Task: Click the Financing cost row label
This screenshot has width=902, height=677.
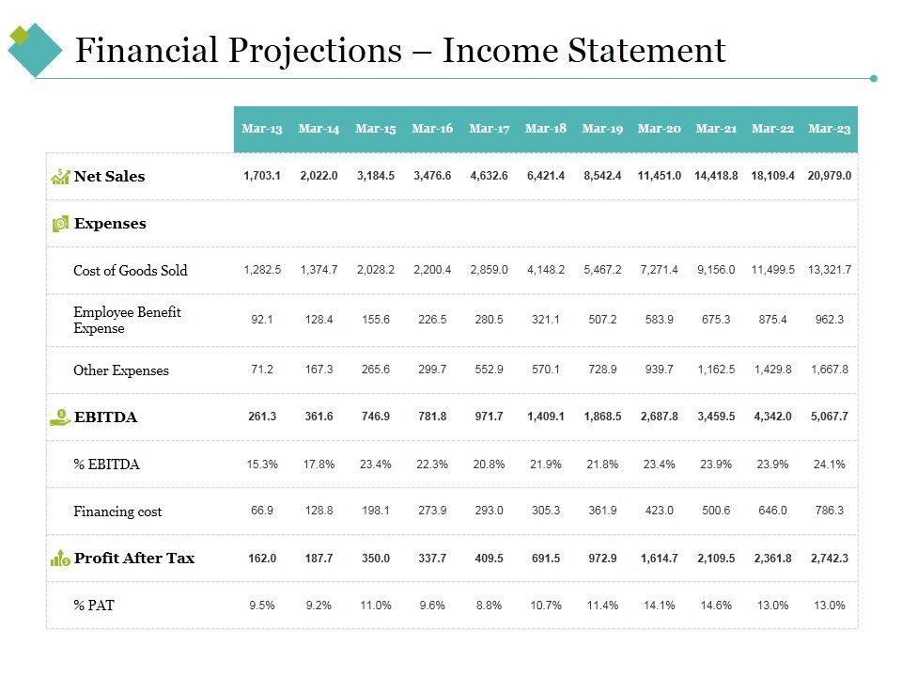Action: pos(117,512)
